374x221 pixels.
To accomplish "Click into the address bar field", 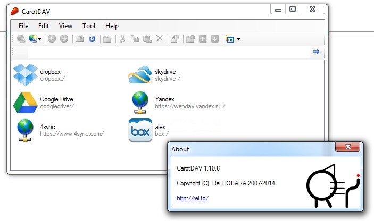I will pyautogui.click(x=169, y=52).
